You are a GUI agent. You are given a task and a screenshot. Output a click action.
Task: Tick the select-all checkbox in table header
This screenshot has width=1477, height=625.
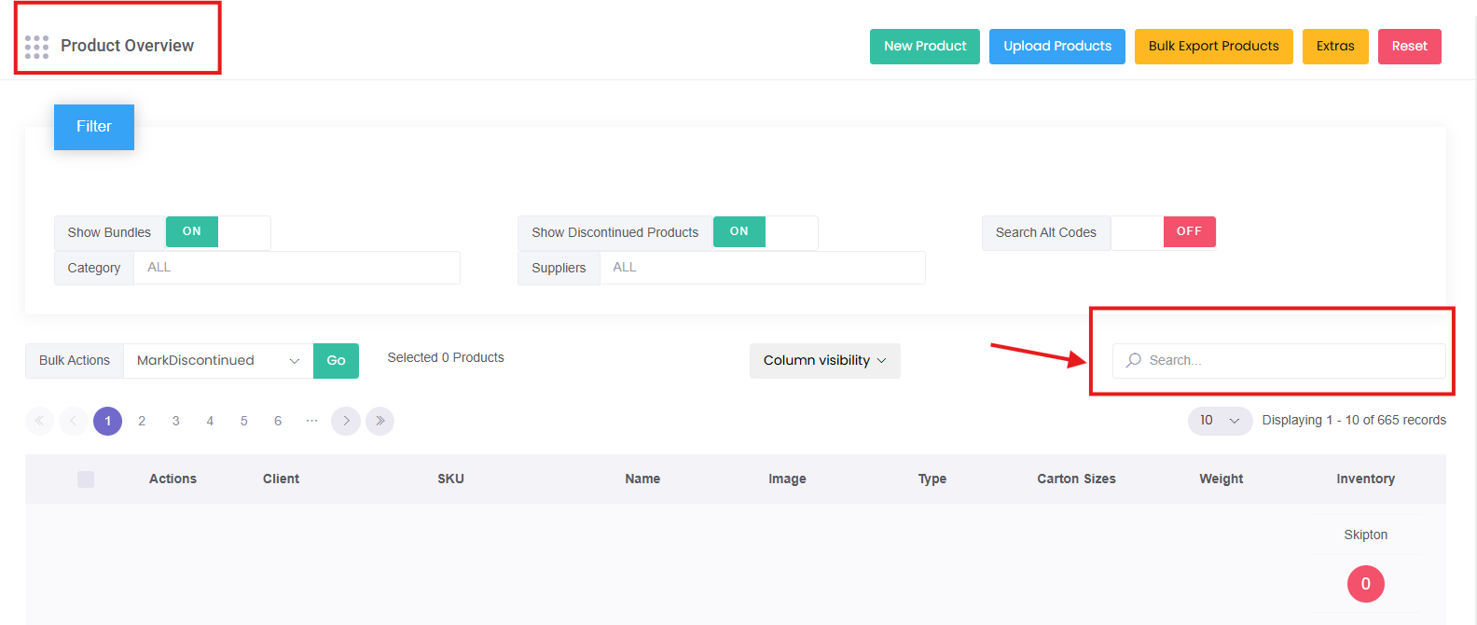click(86, 479)
